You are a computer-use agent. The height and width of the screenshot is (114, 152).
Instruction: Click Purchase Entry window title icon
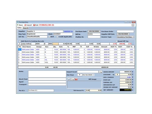18,22
